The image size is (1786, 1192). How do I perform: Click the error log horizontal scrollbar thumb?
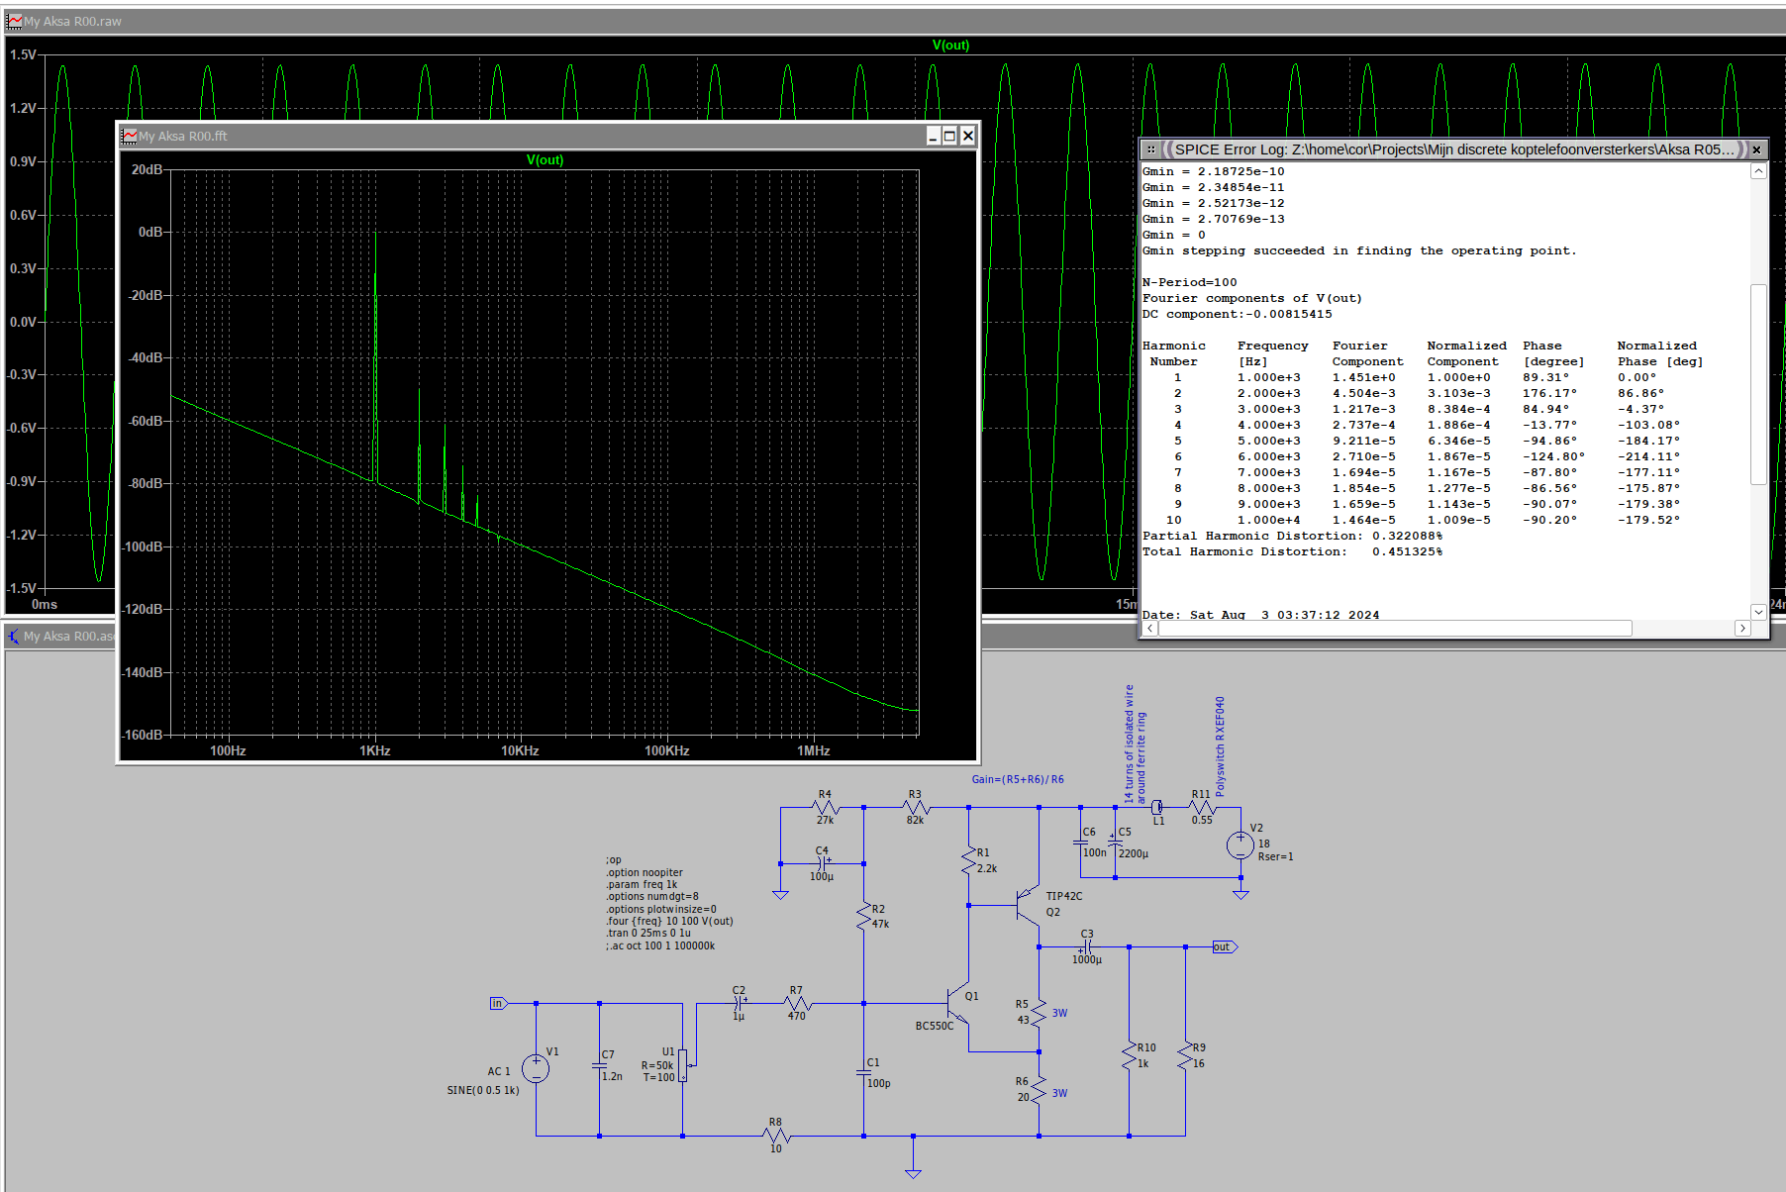coord(1396,629)
